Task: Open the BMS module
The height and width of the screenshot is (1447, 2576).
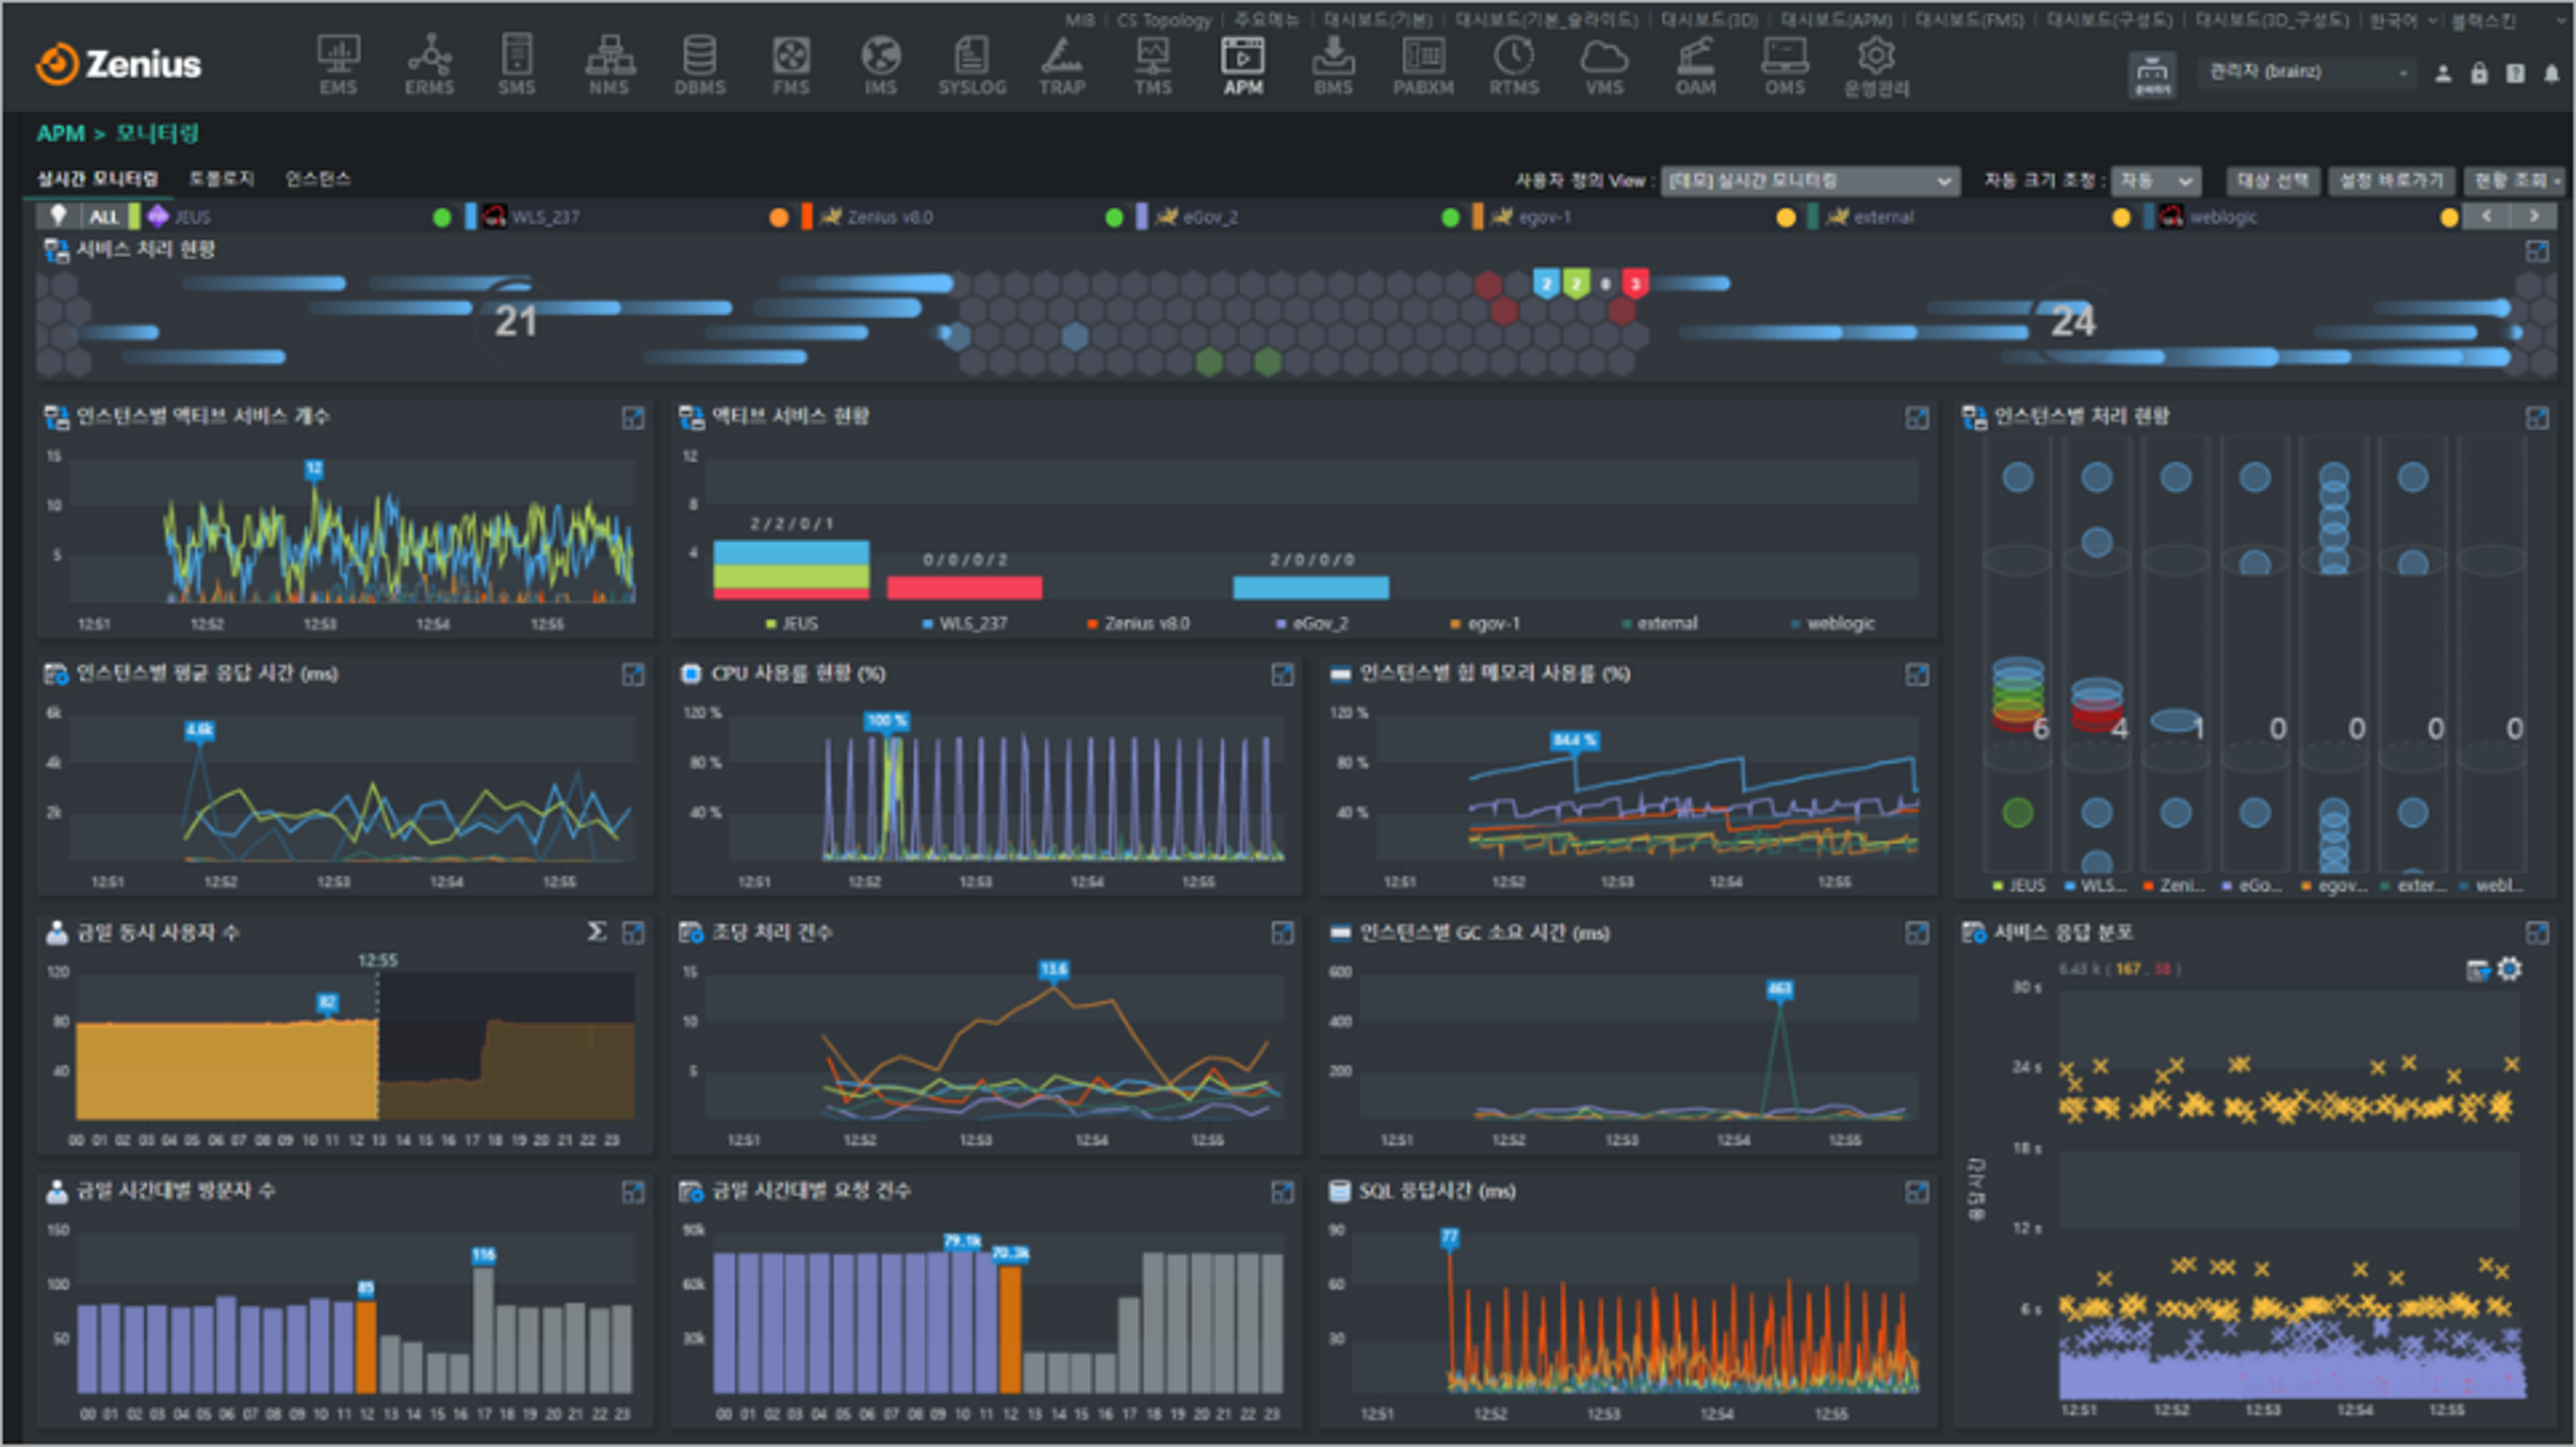Action: (x=1333, y=65)
